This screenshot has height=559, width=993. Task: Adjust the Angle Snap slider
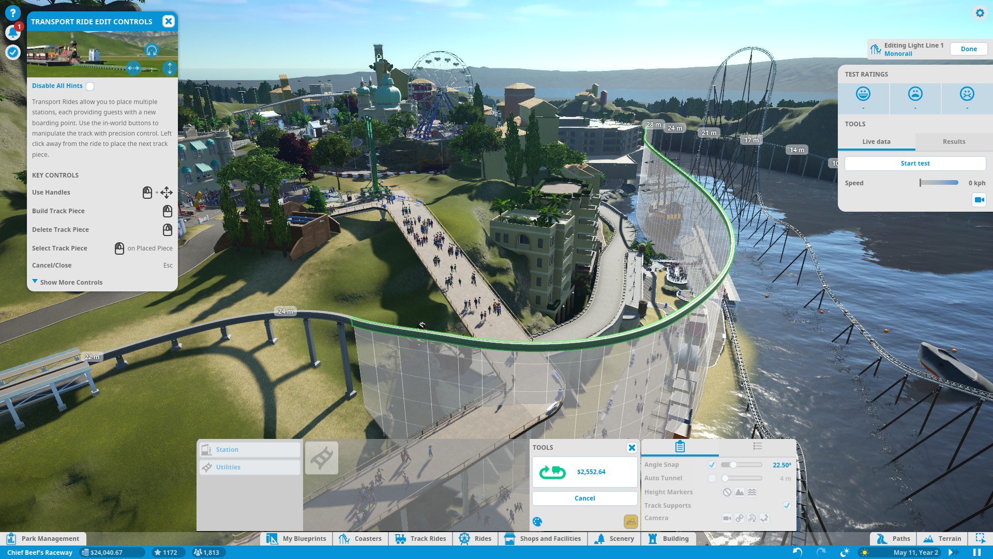click(x=733, y=465)
